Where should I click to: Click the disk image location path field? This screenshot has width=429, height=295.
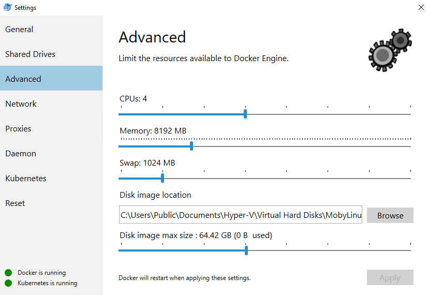click(x=240, y=215)
